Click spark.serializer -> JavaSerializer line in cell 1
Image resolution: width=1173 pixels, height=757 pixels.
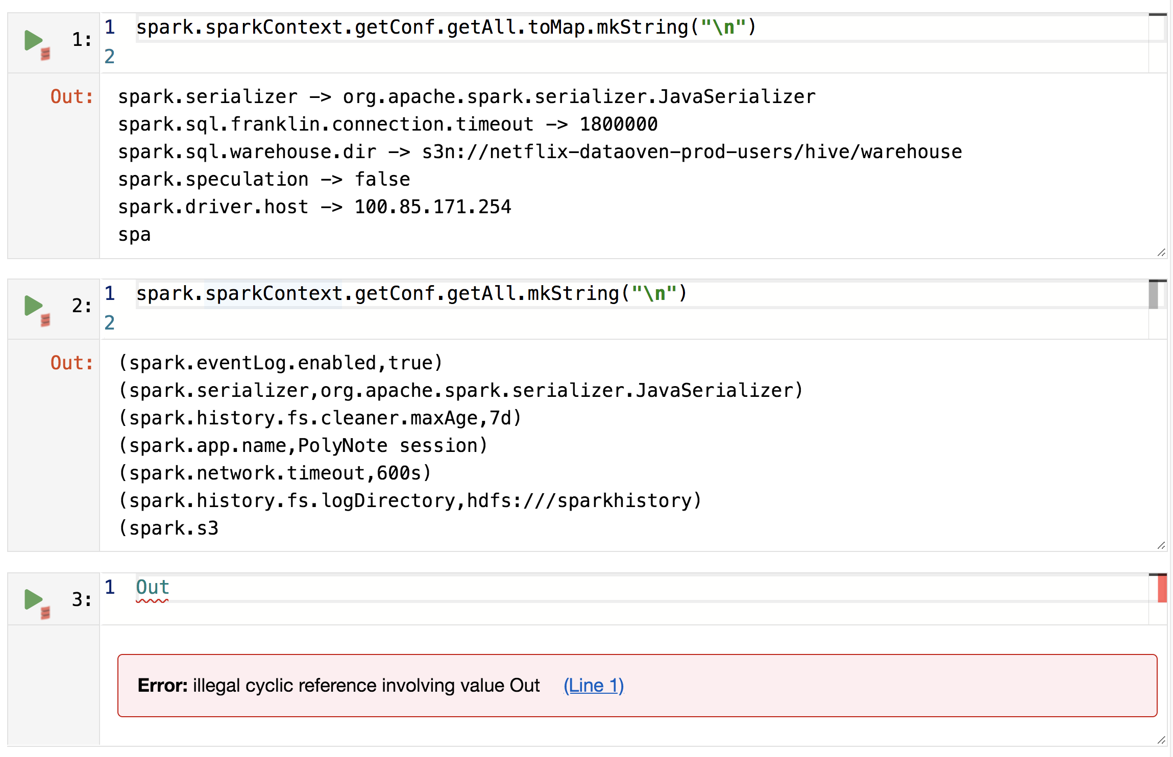[x=467, y=96]
